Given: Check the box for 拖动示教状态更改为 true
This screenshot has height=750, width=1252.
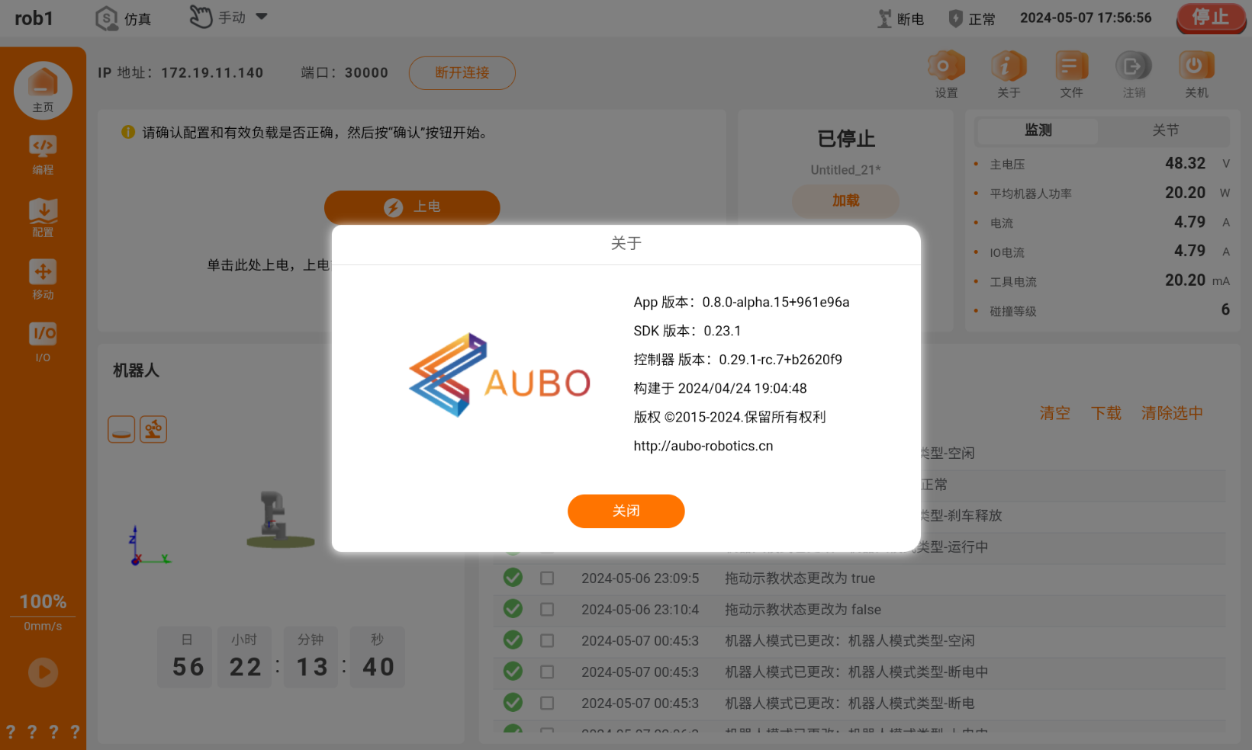Looking at the screenshot, I should [547, 579].
